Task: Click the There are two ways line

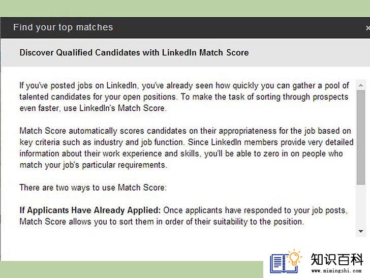Action: click(93, 188)
